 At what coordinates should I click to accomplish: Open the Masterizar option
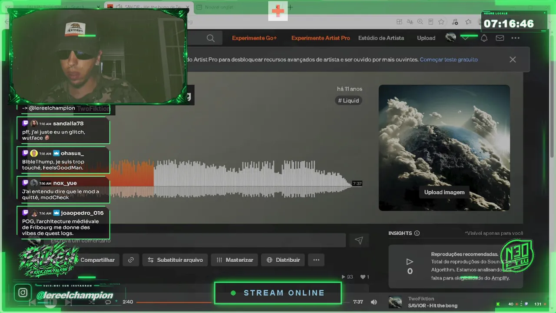(235, 260)
